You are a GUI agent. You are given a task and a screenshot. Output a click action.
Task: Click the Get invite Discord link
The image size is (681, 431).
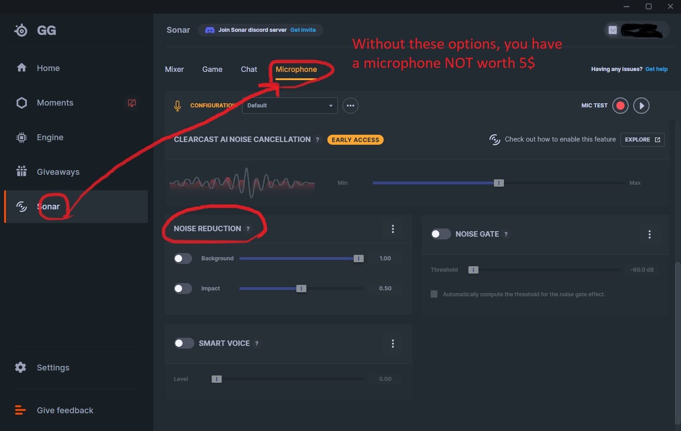coord(303,30)
